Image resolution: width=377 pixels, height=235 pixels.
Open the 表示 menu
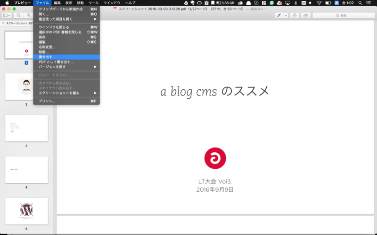(69, 3)
